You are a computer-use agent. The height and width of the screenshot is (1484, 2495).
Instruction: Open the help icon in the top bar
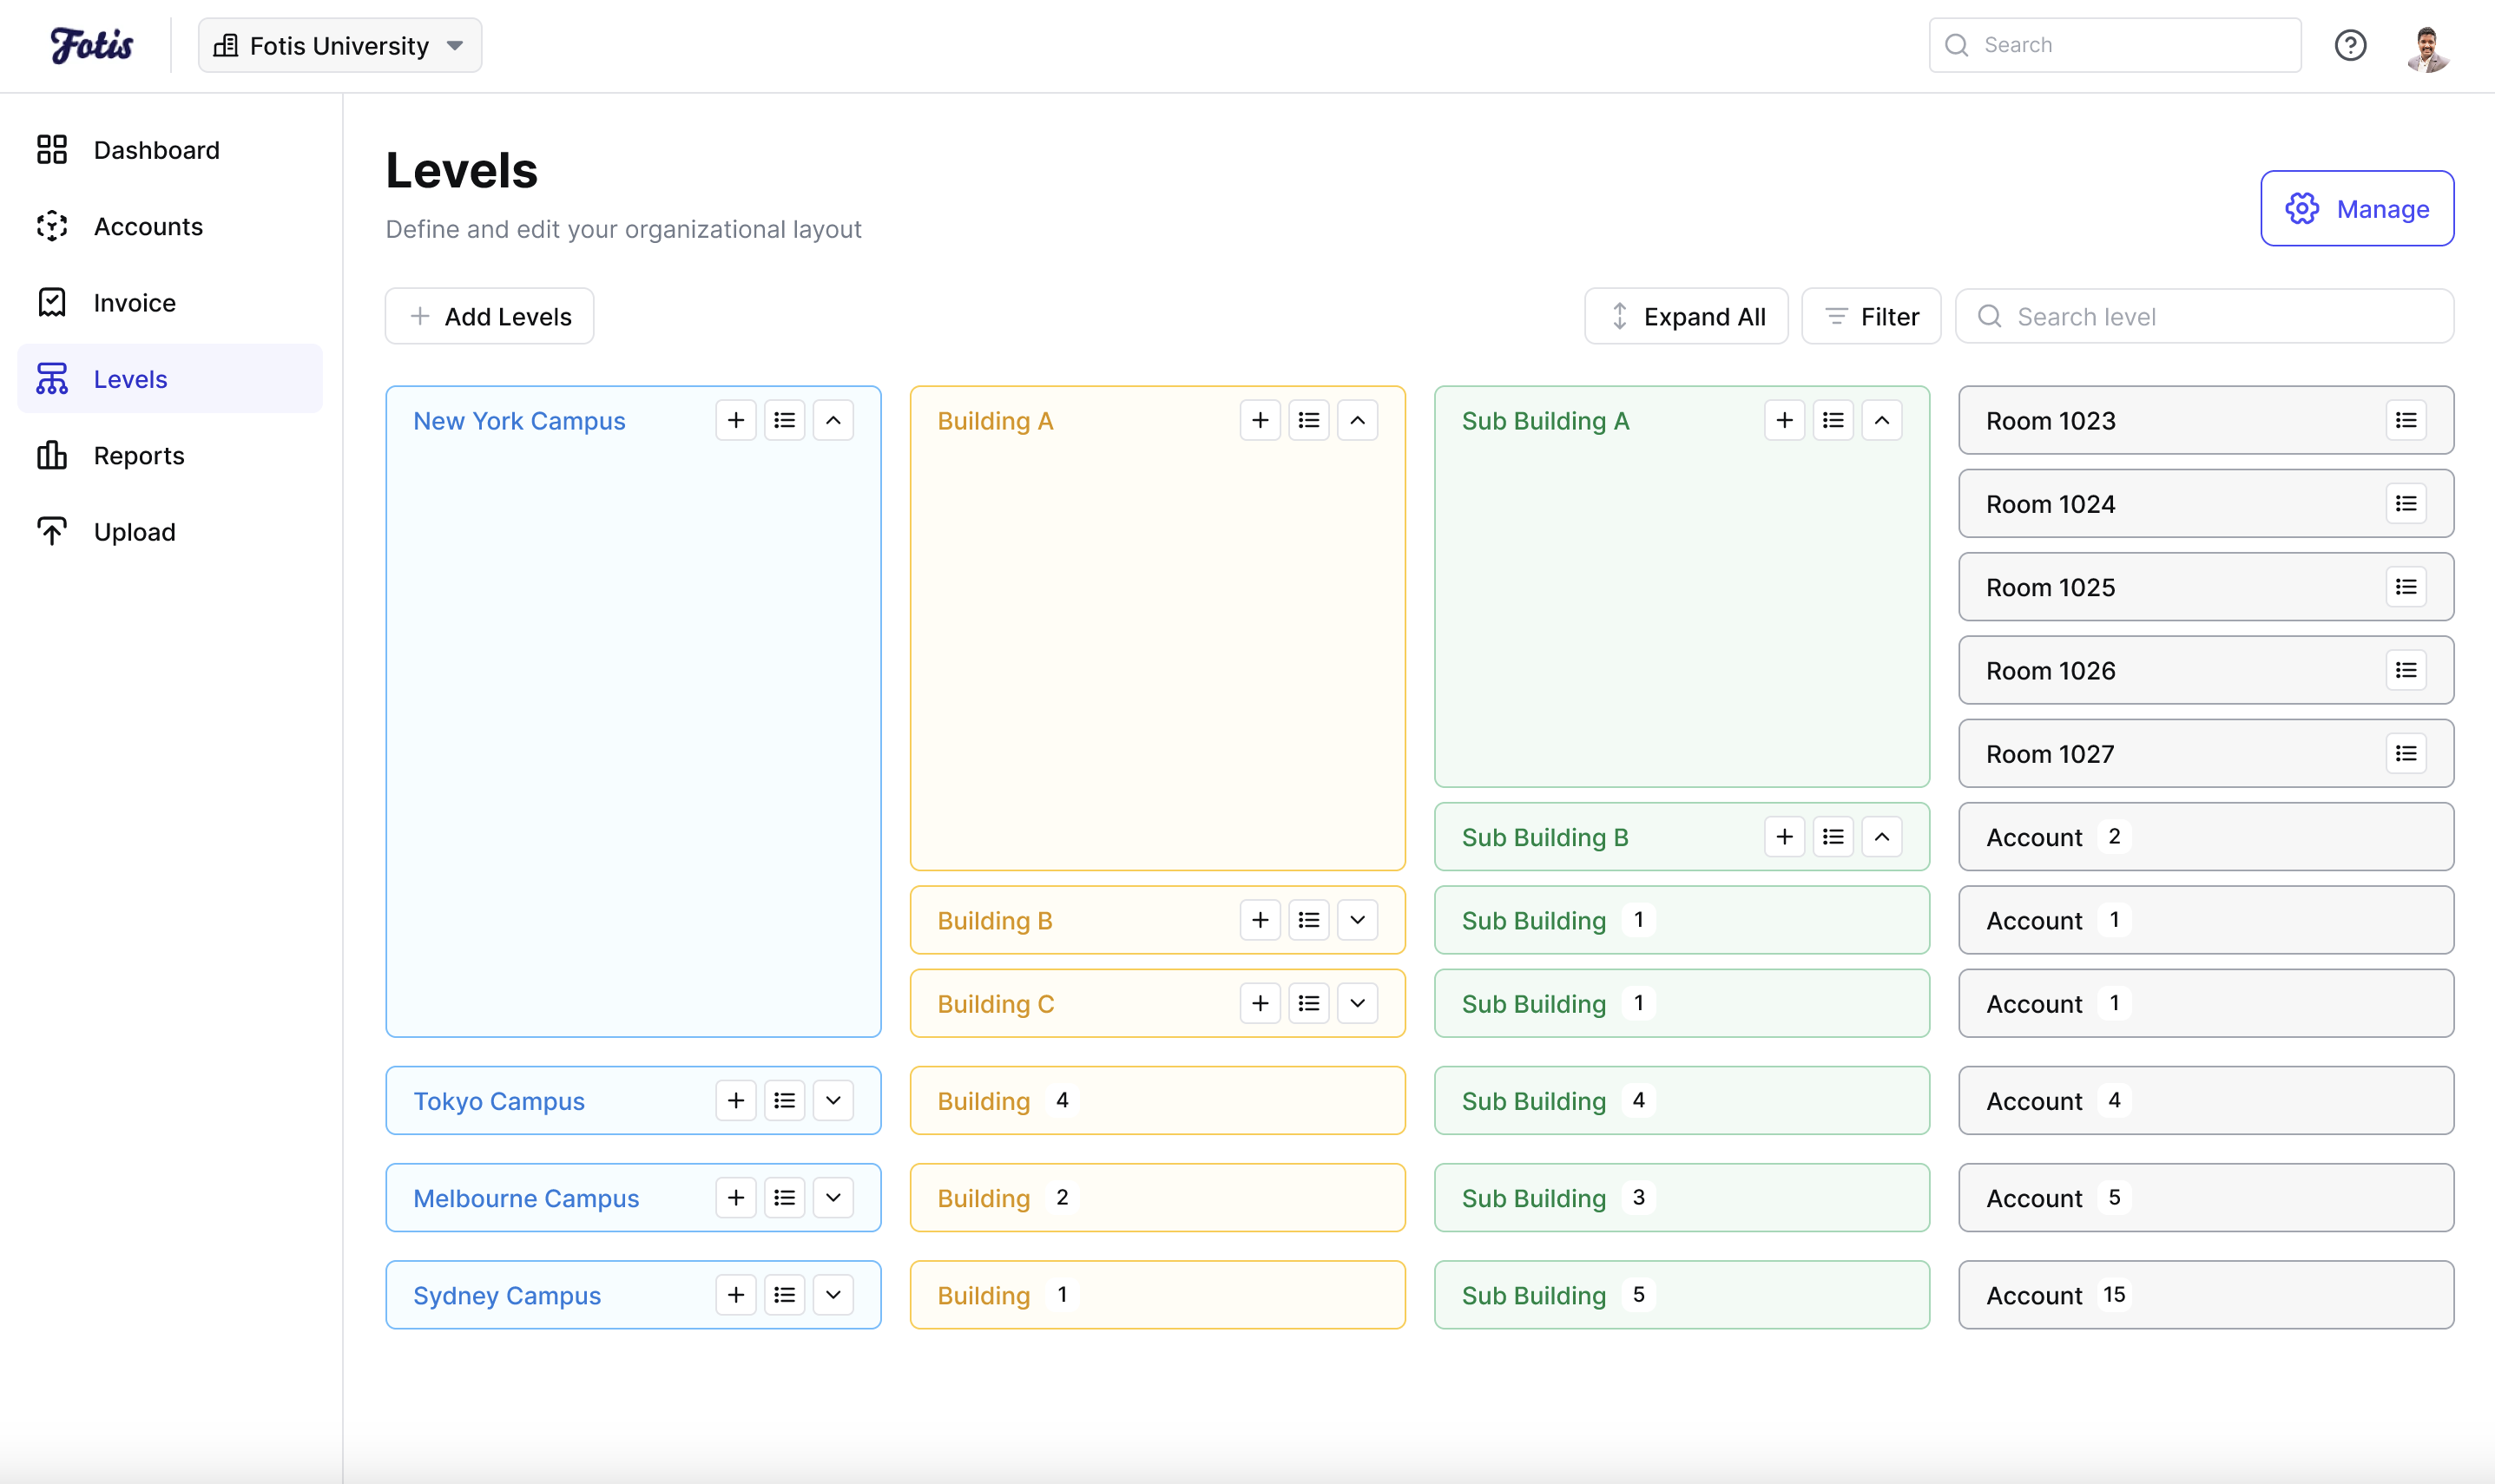pos(2351,45)
